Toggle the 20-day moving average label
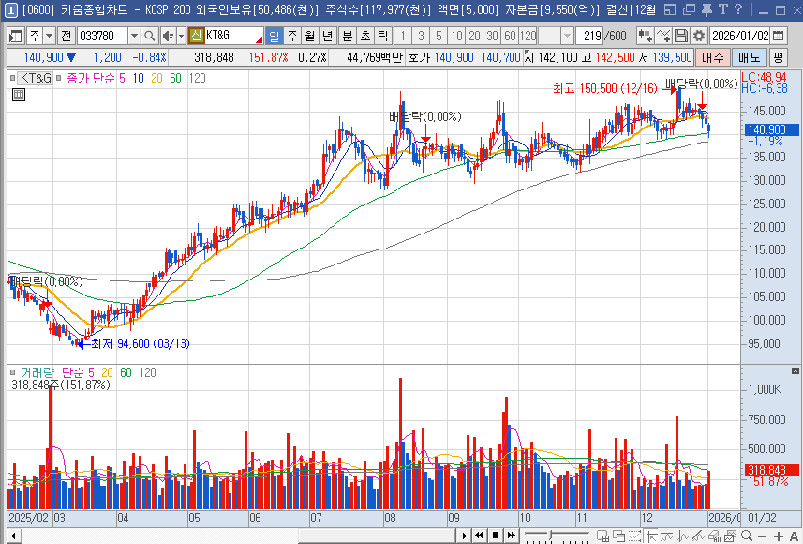Viewport: 803px width, 544px height. click(156, 79)
